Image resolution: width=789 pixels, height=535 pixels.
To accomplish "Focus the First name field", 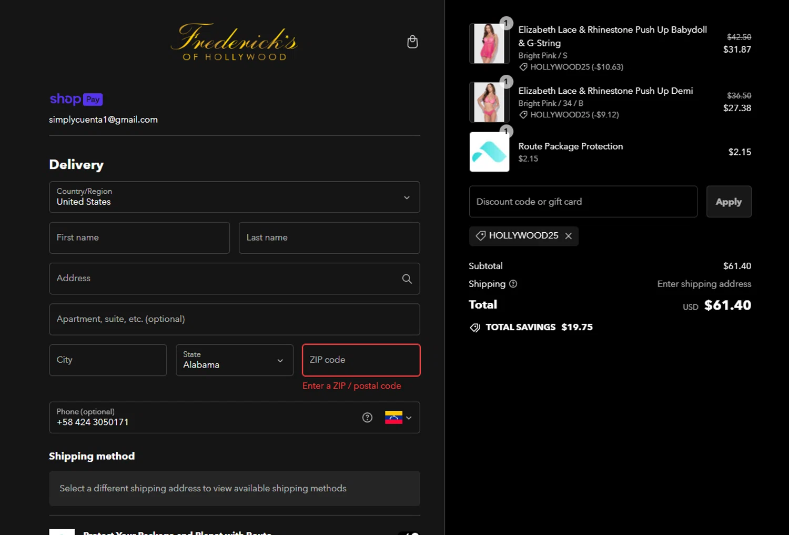I will [139, 237].
